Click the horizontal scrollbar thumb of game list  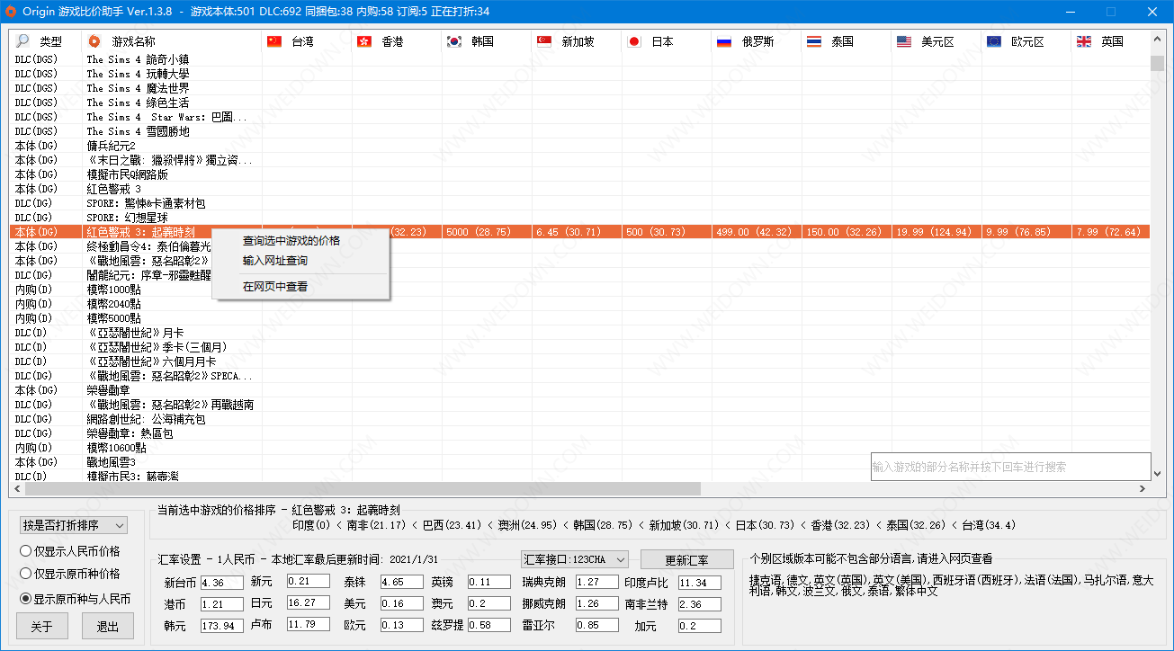363,489
